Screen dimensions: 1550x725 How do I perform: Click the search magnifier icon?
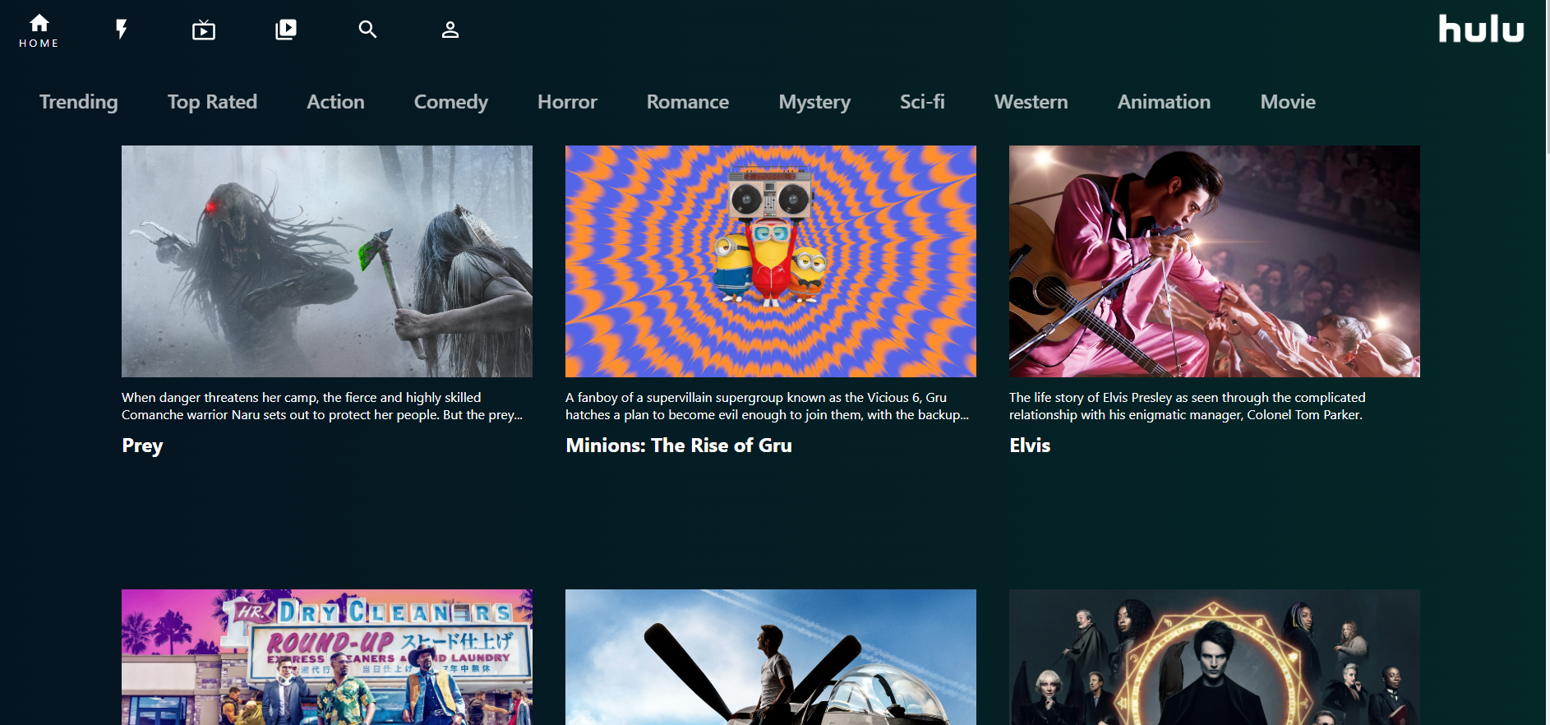(x=367, y=30)
